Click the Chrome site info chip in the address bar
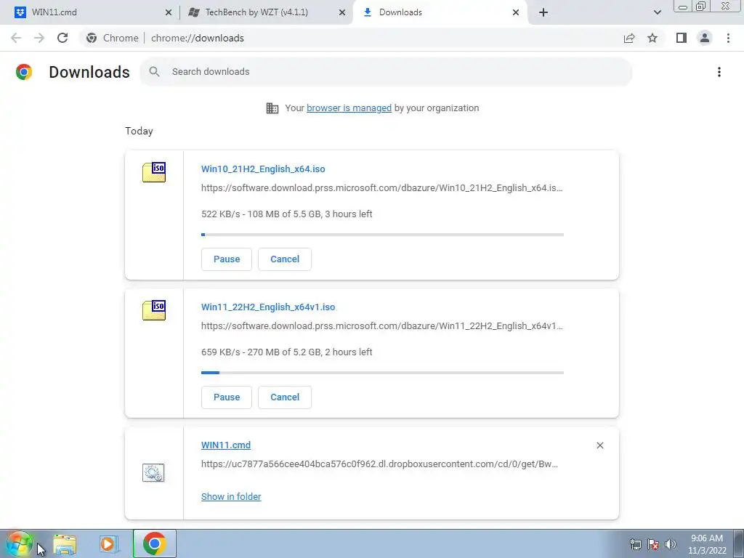Screen dimensions: 744x558 [x=113, y=38]
